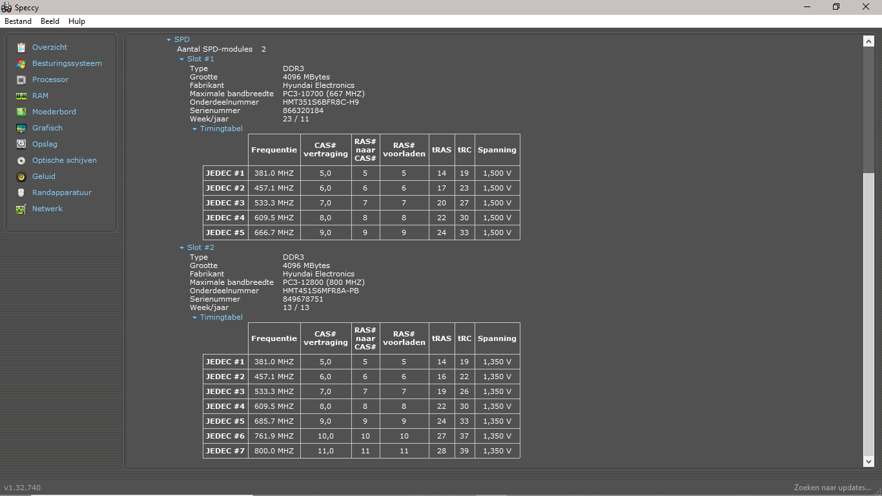Collapse the Slot #2 tree node

pyautogui.click(x=182, y=248)
